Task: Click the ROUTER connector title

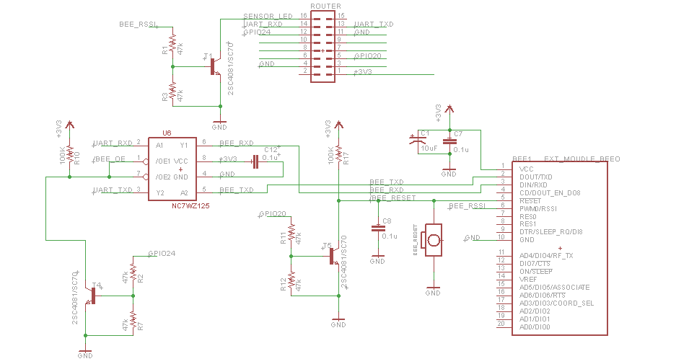Action: (325, 6)
